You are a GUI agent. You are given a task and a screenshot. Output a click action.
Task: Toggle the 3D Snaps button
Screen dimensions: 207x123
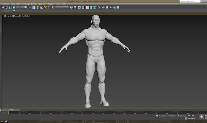(x=38, y=7)
